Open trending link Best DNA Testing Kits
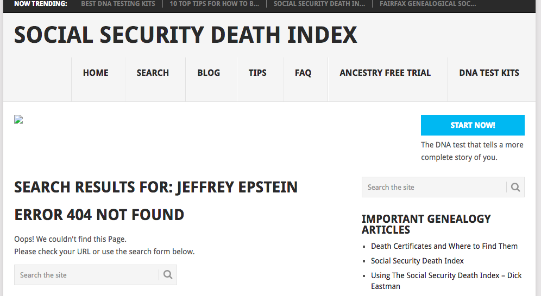The image size is (541, 296). tap(118, 4)
